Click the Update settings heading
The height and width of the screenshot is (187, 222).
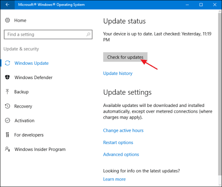(127, 93)
